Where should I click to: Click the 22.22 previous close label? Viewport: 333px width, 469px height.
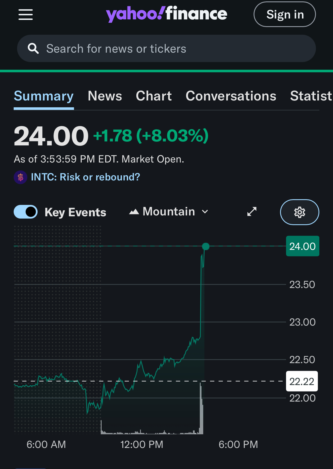302,381
